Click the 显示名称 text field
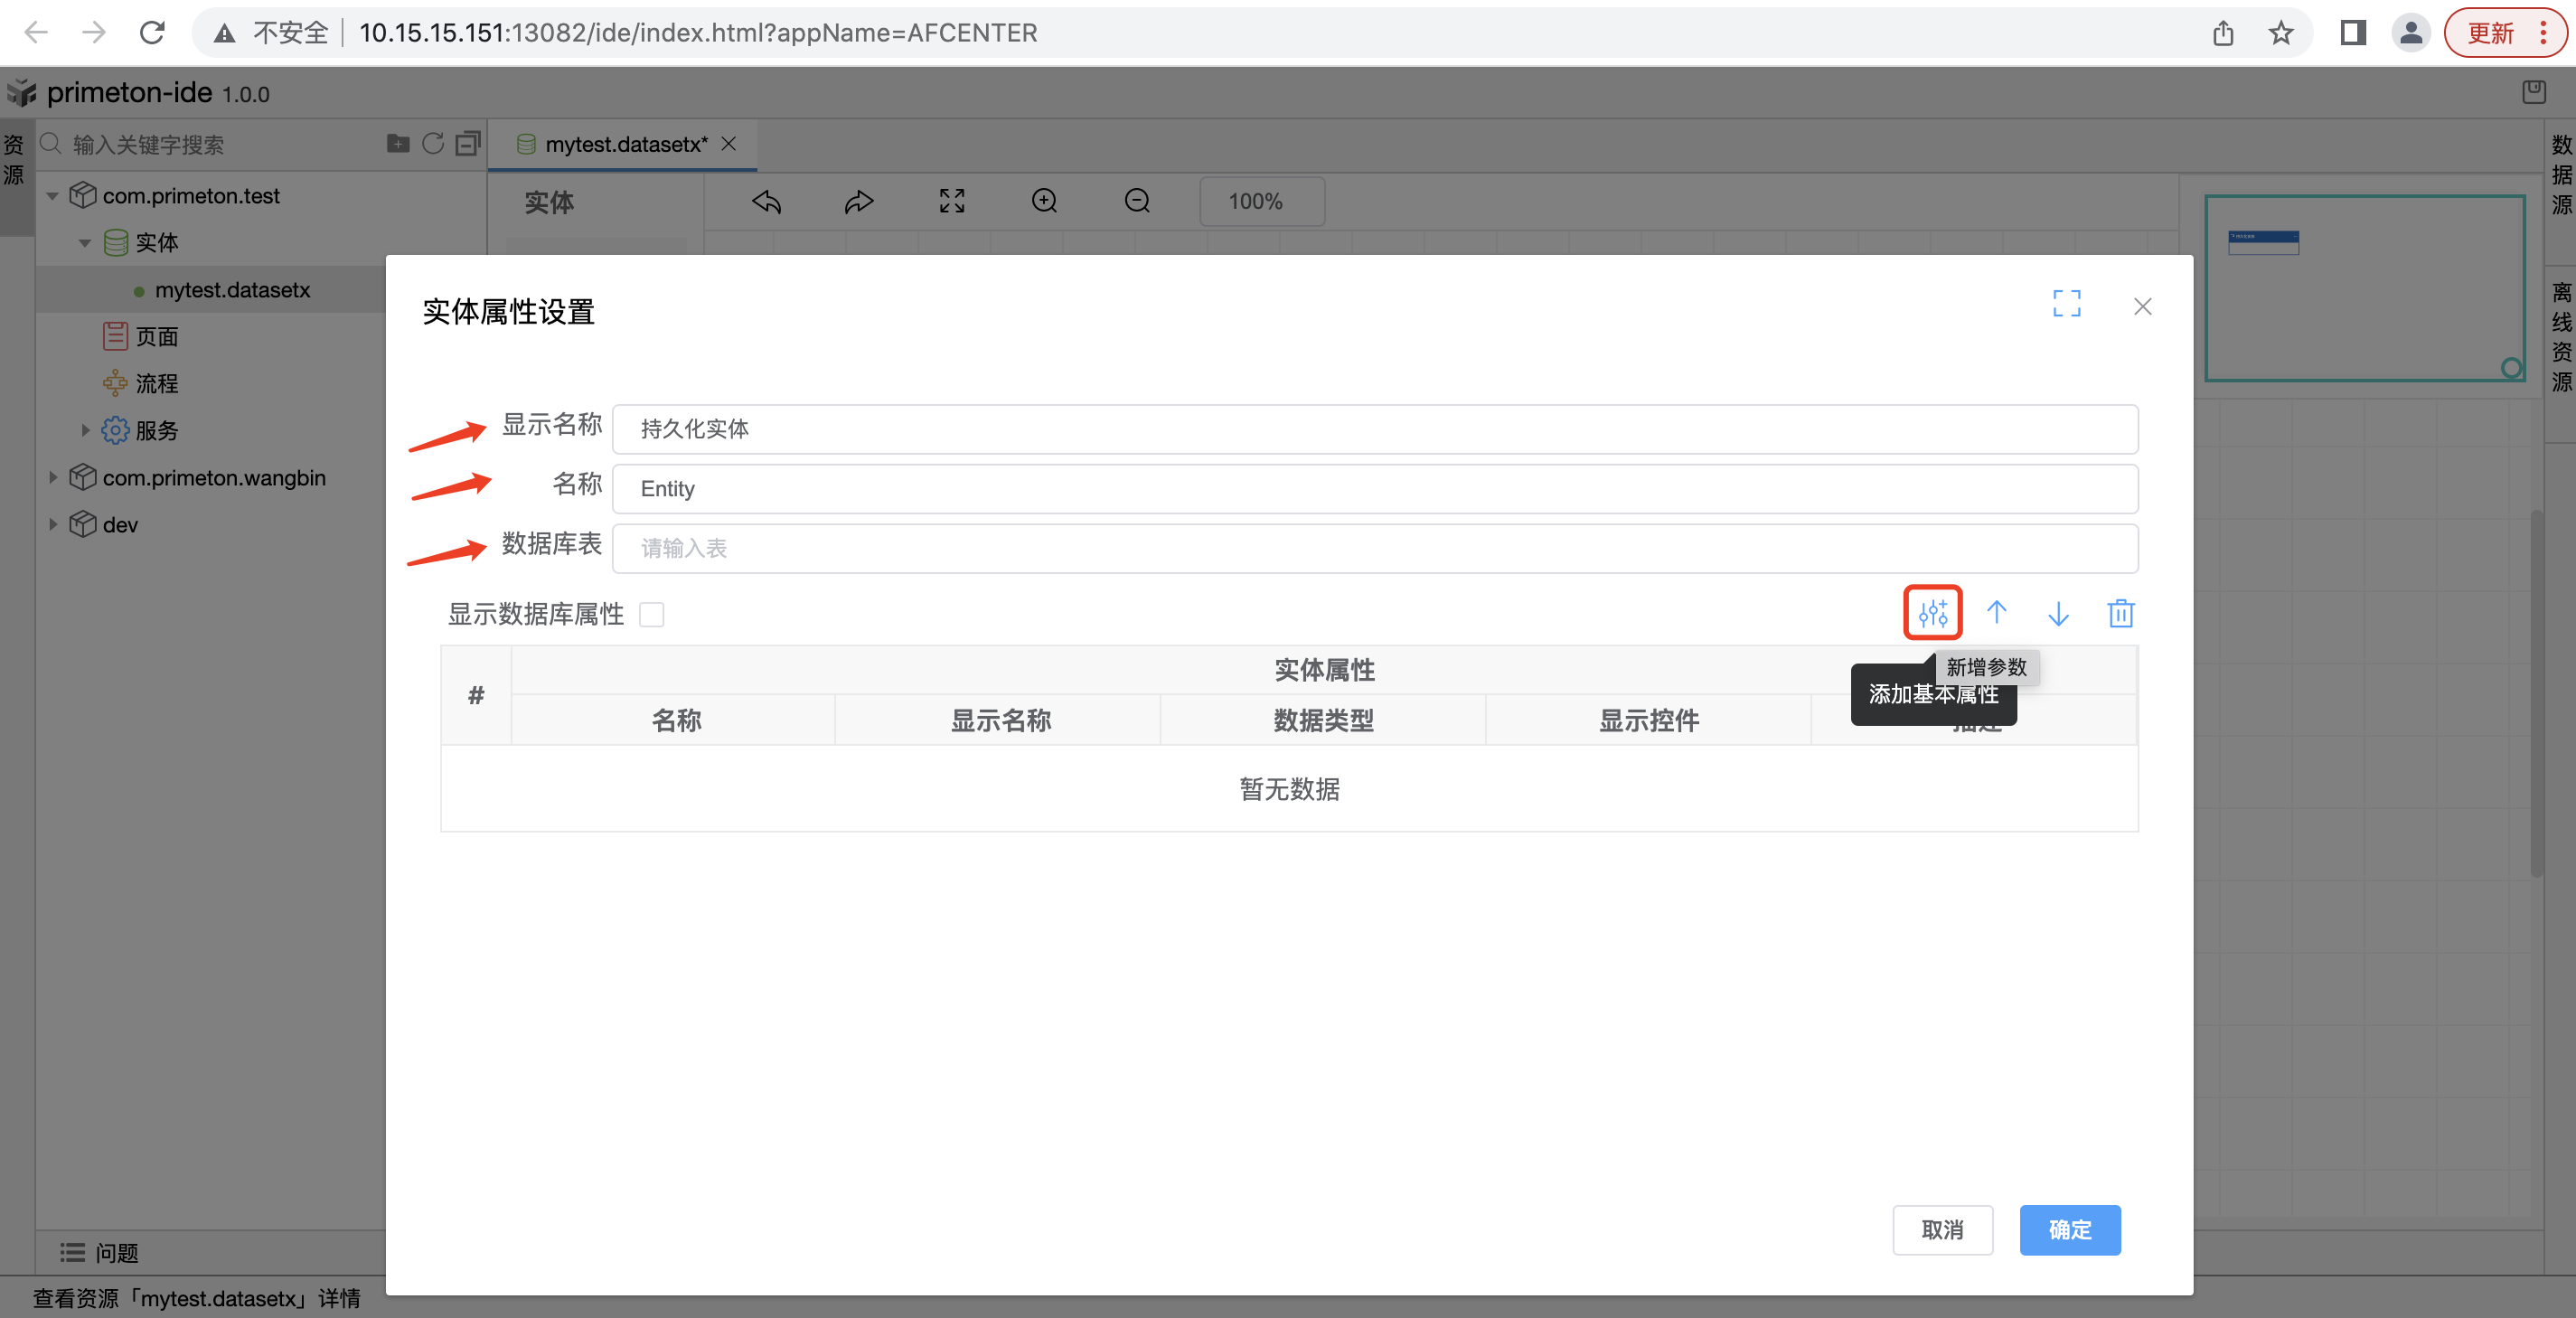The width and height of the screenshot is (2576, 1318). [x=1374, y=429]
